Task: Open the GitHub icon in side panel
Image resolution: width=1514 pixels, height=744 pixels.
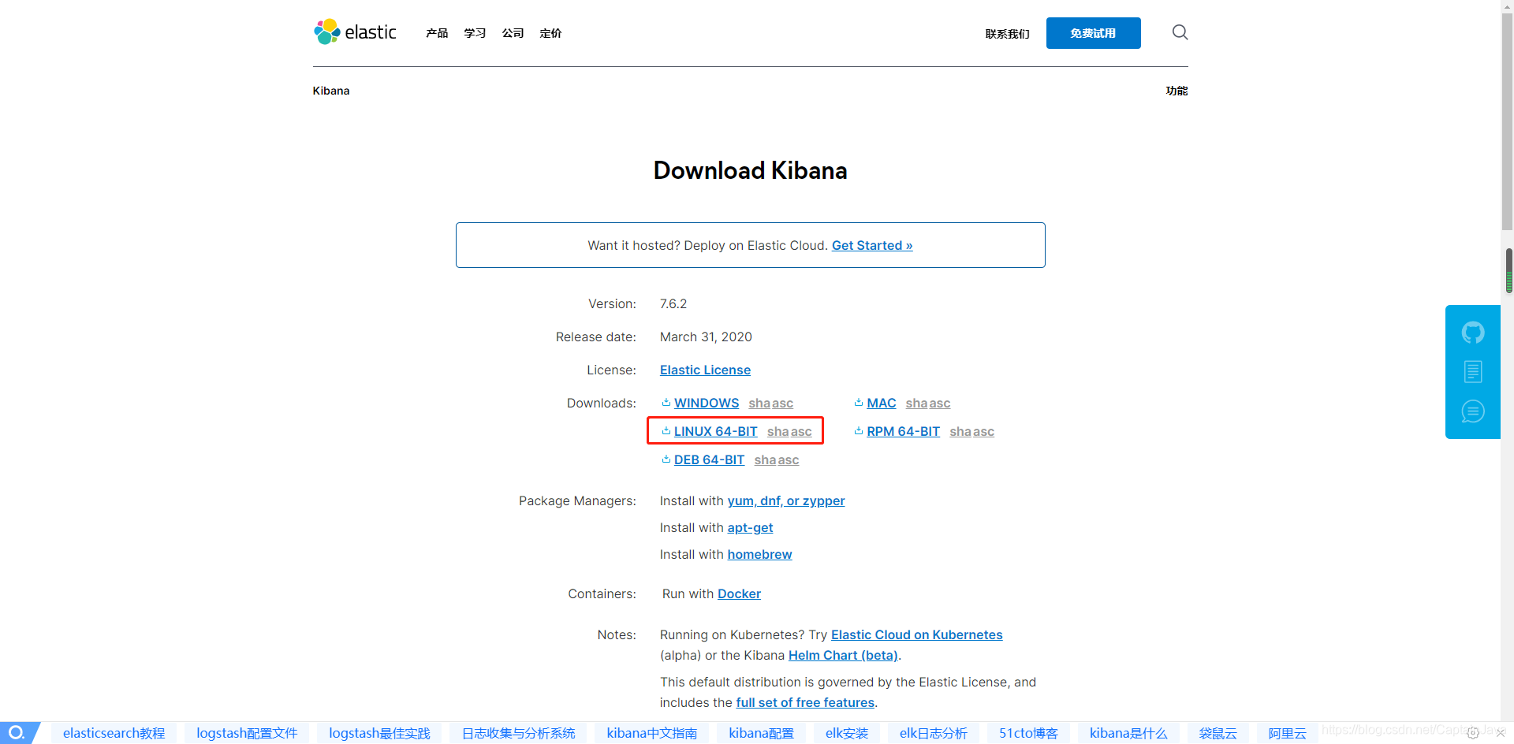Action: (1472, 332)
